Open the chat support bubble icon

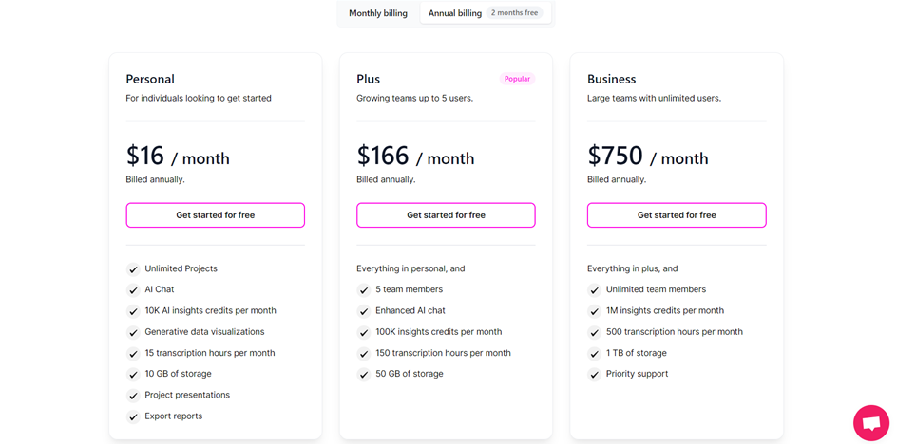click(x=870, y=423)
